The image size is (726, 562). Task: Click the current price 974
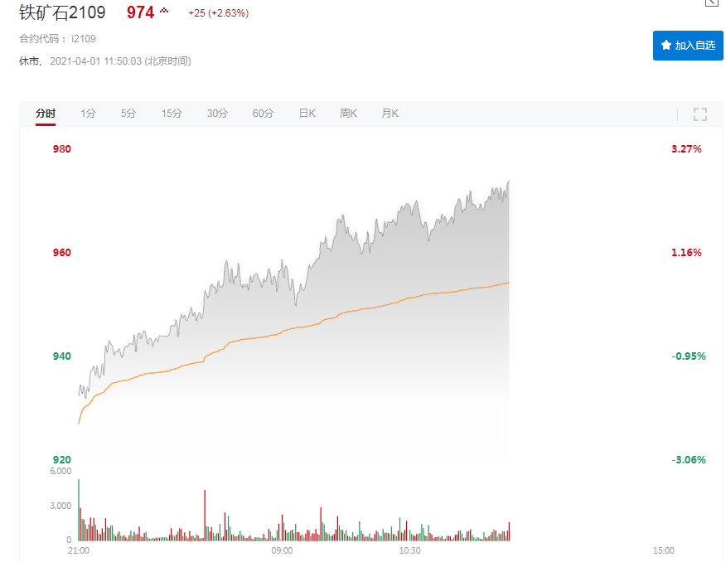(140, 13)
